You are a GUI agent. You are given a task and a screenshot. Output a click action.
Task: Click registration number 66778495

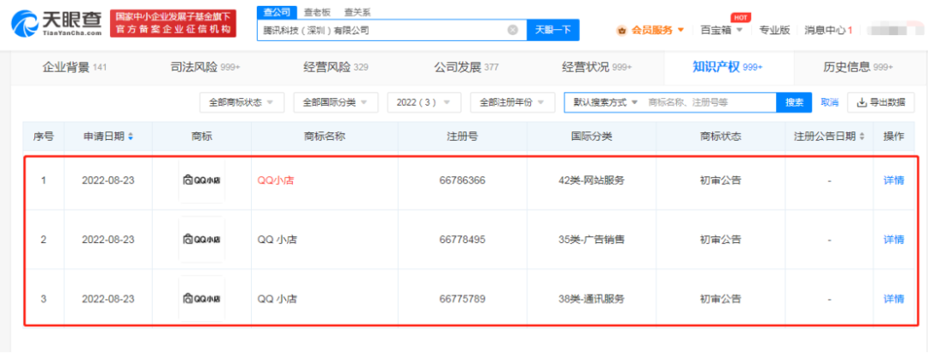pyautogui.click(x=462, y=240)
